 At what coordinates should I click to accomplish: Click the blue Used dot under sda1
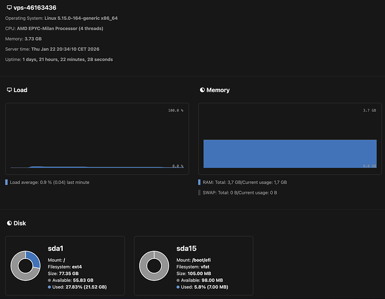(50, 288)
